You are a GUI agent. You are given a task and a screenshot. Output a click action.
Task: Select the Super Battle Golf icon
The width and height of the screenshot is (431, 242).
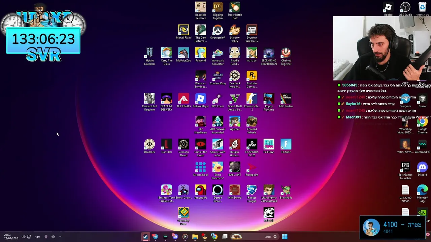click(x=235, y=11)
